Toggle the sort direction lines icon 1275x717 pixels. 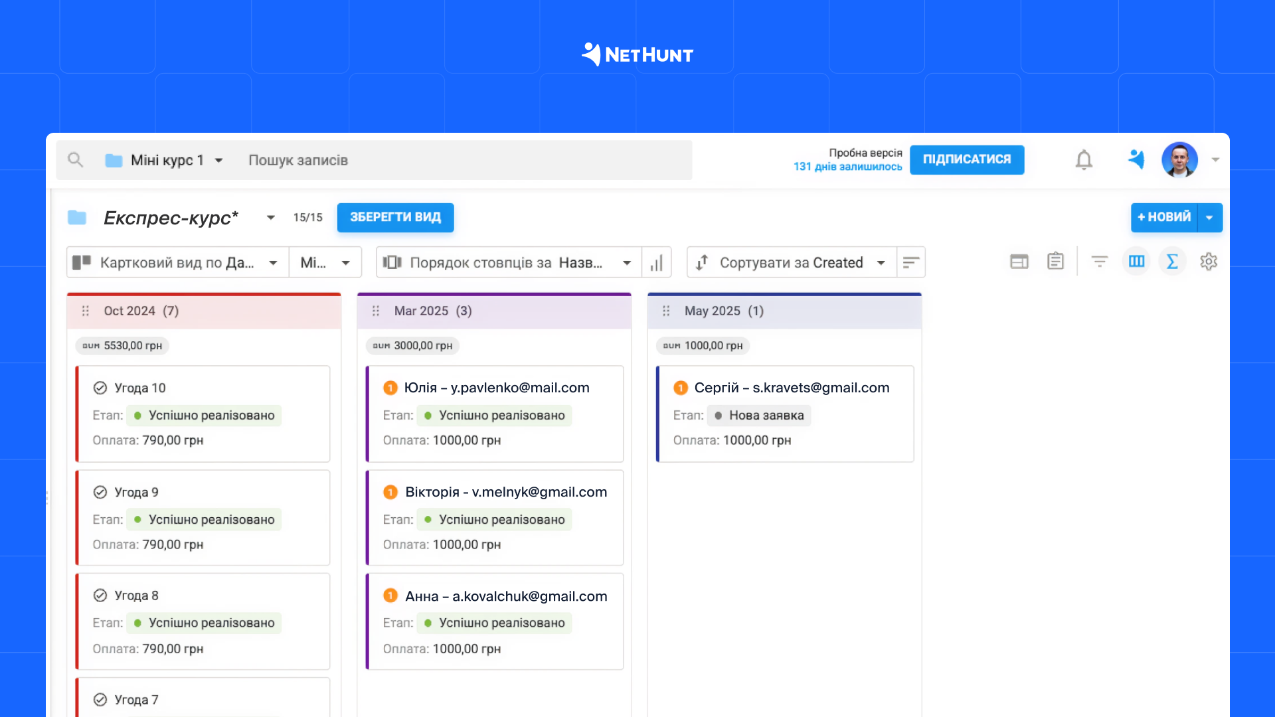pyautogui.click(x=911, y=262)
